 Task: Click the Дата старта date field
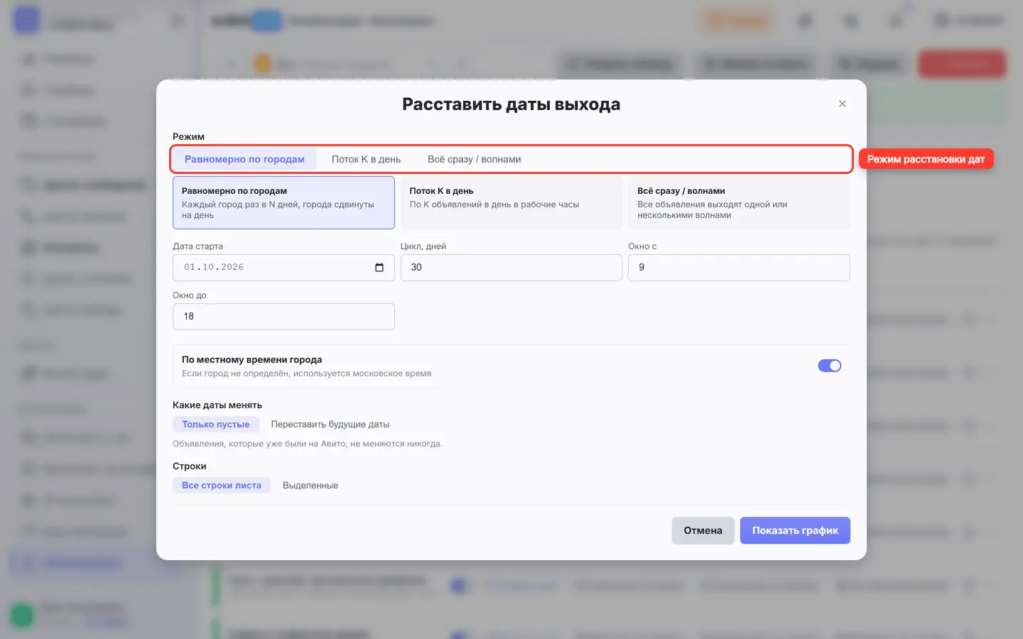pos(283,268)
